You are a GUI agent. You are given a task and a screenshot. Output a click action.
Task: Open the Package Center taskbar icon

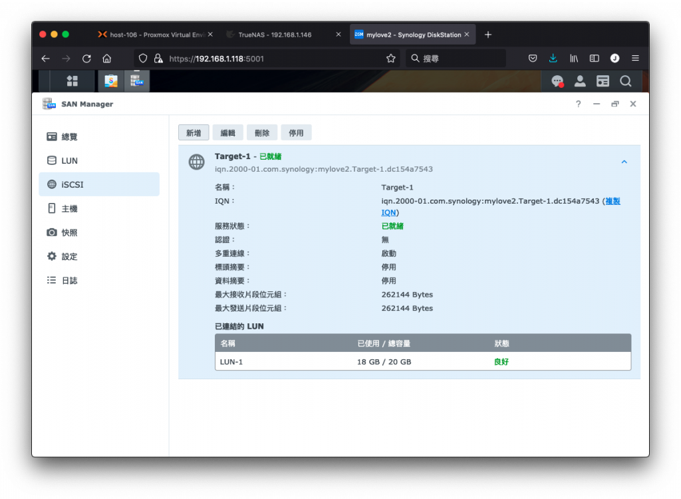click(x=111, y=81)
